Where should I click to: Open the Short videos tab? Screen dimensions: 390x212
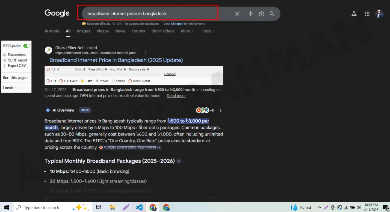[x=163, y=31]
